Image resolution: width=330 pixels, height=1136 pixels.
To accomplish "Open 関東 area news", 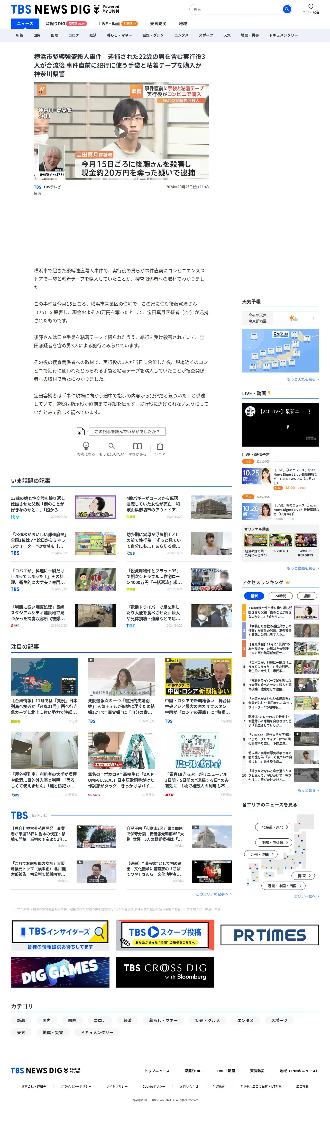I will coord(303,876).
